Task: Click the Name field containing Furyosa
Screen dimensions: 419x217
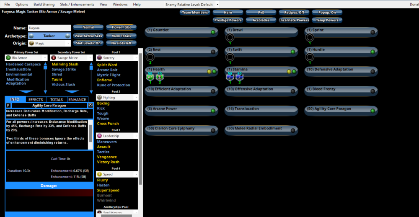Action: pyautogui.click(x=49, y=28)
